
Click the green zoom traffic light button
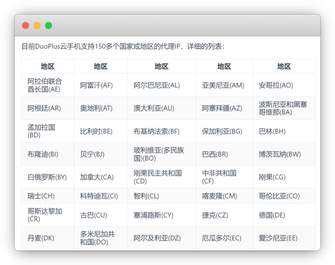[49, 25]
